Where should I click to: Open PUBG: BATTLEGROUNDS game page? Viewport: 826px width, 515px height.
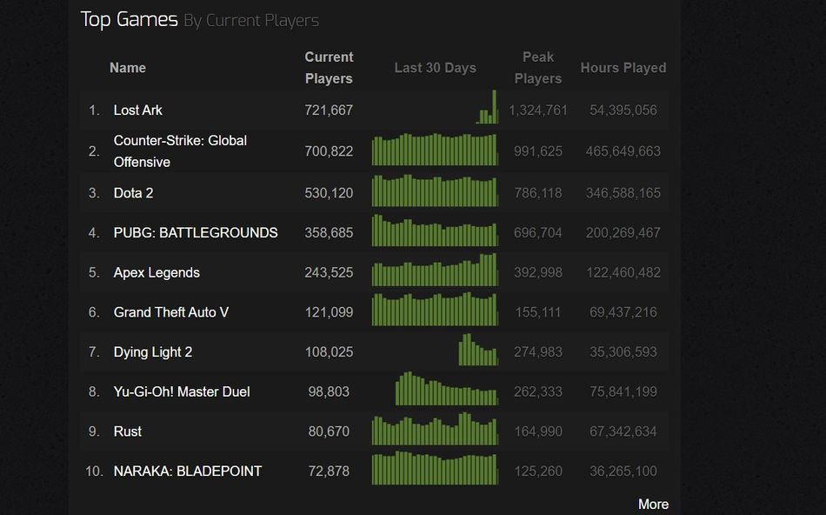pyautogui.click(x=196, y=232)
